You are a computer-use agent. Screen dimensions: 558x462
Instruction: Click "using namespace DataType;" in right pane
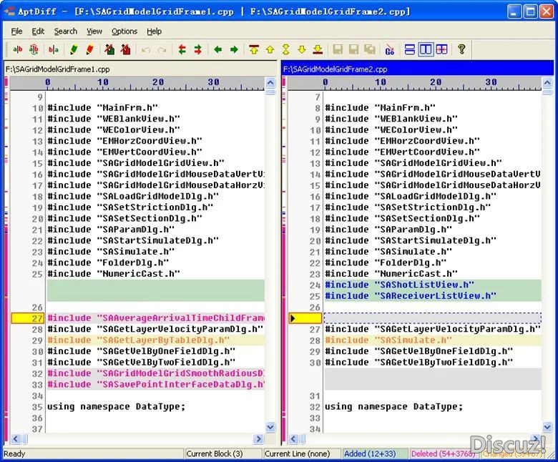pos(394,406)
